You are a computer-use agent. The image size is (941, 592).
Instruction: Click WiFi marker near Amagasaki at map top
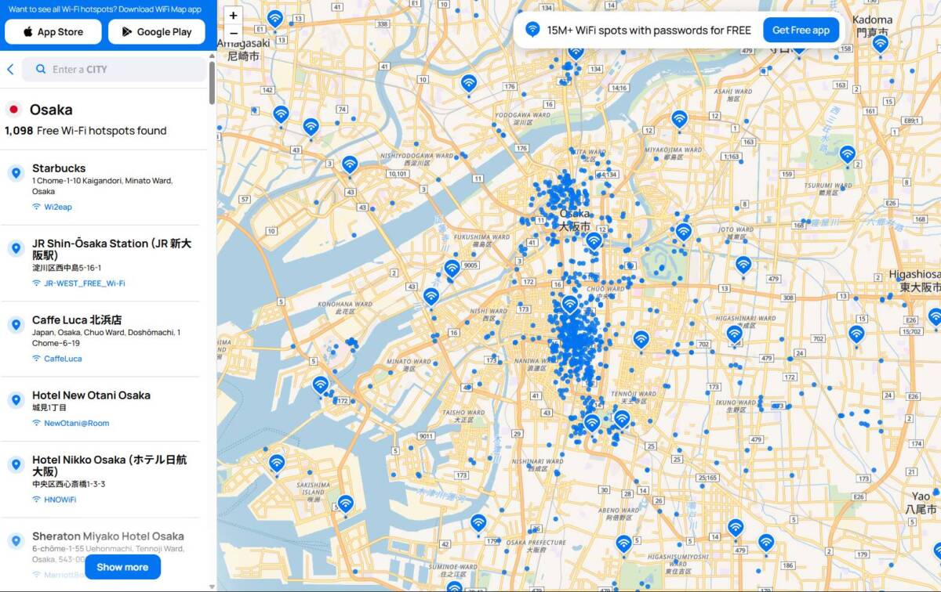[x=274, y=19]
